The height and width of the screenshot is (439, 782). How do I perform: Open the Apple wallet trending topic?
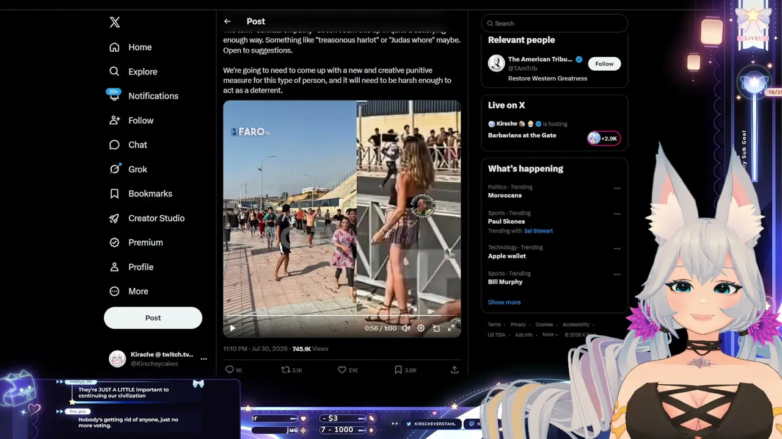pyautogui.click(x=507, y=256)
